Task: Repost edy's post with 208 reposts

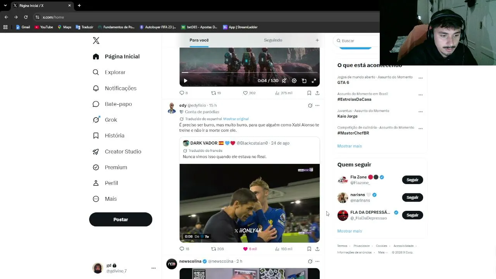Action: pyautogui.click(x=217, y=249)
